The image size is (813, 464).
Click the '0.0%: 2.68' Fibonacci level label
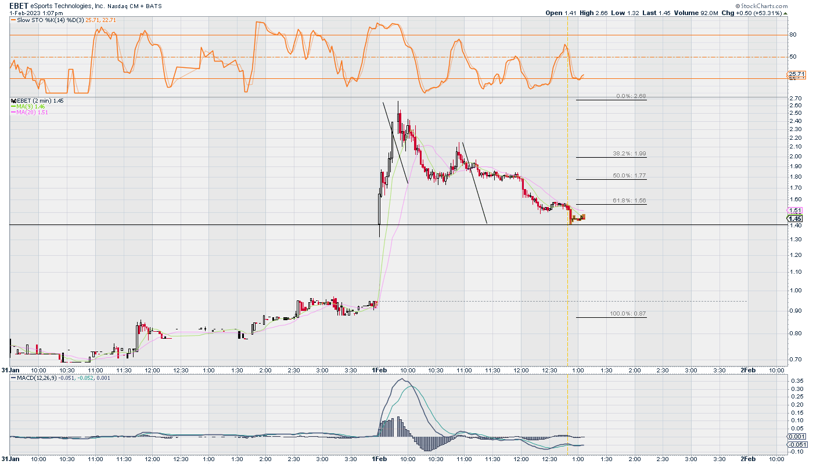click(x=631, y=96)
